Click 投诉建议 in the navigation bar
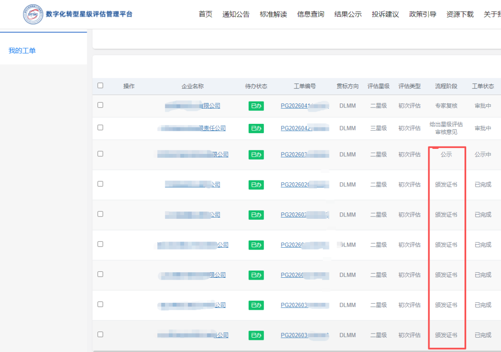The image size is (501, 352). click(x=385, y=14)
